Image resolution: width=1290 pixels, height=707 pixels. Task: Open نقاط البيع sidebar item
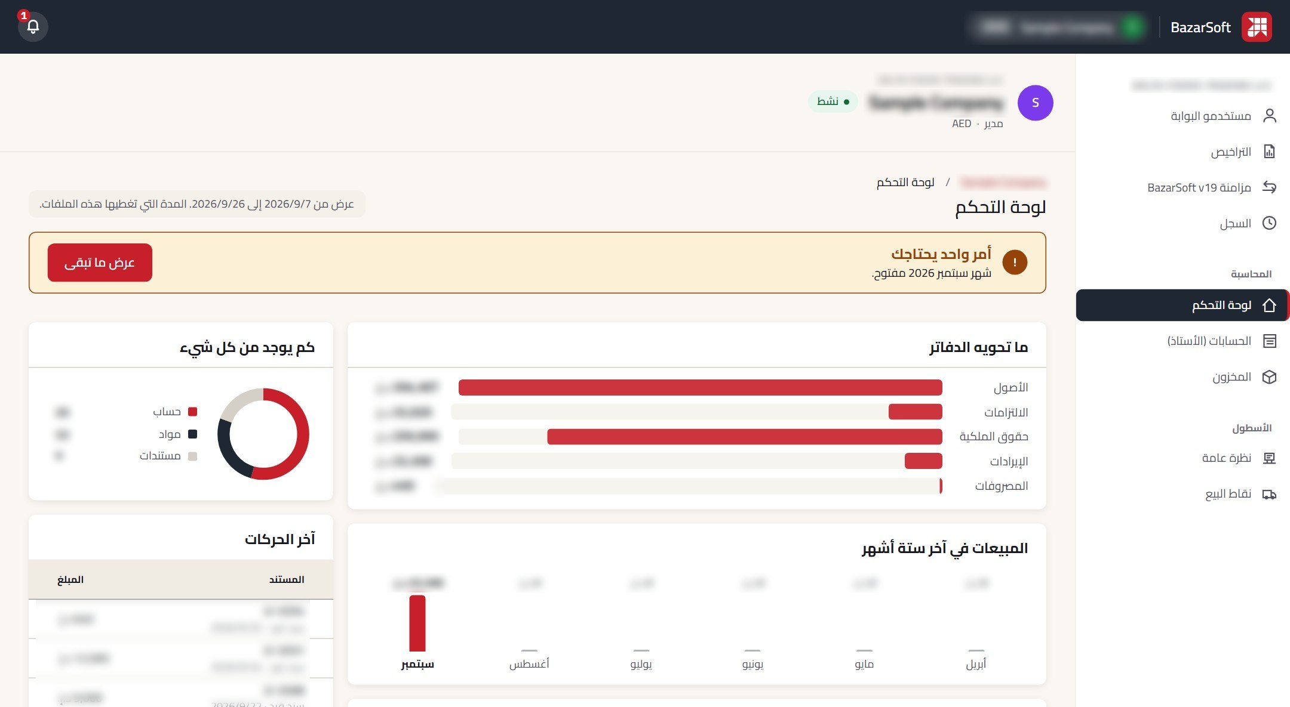coord(1182,494)
